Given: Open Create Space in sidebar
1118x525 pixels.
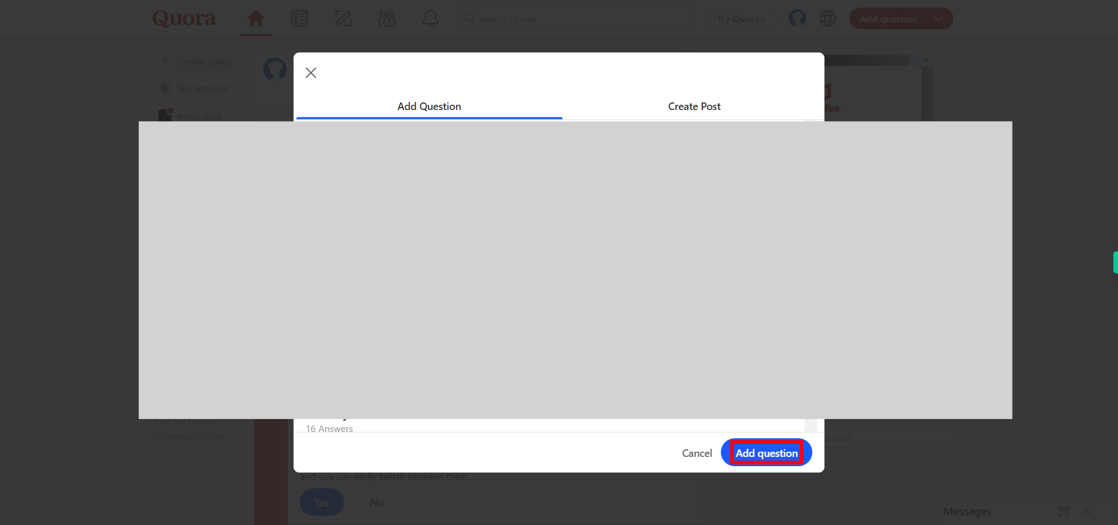Looking at the screenshot, I should pyautogui.click(x=198, y=61).
